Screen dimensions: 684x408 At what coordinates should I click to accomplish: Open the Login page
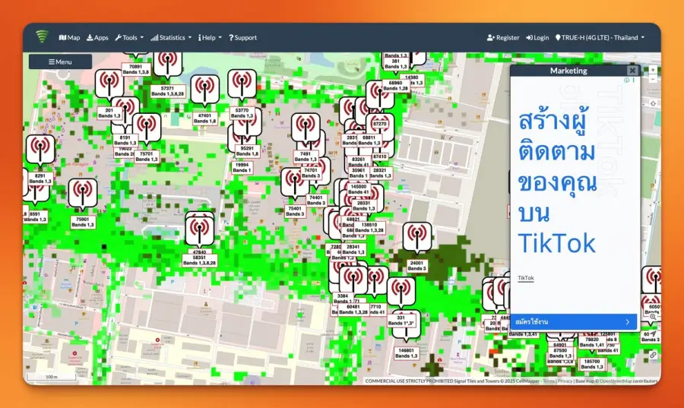click(537, 37)
